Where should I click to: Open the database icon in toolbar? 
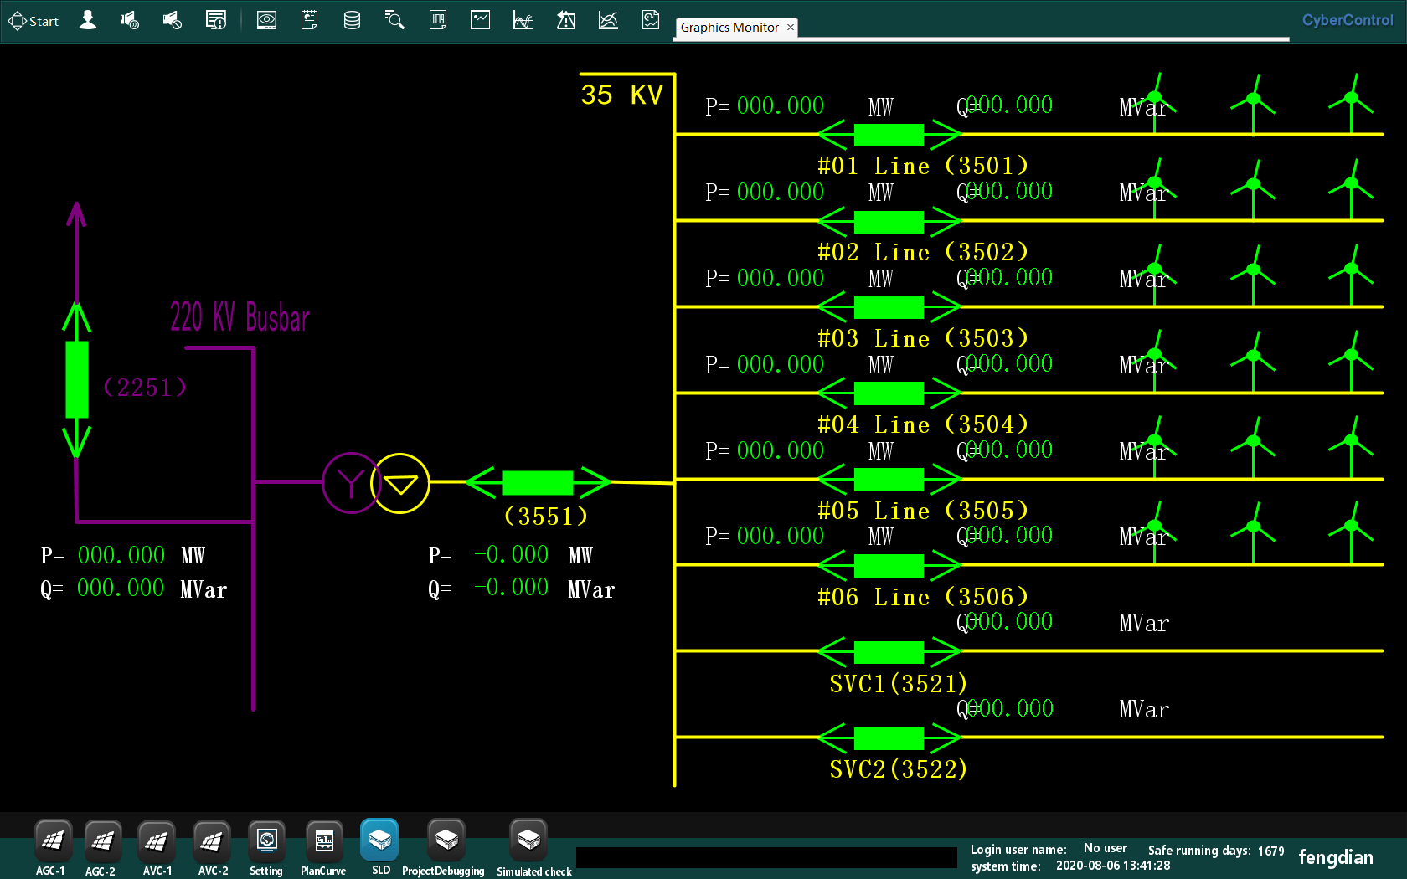[x=352, y=20]
